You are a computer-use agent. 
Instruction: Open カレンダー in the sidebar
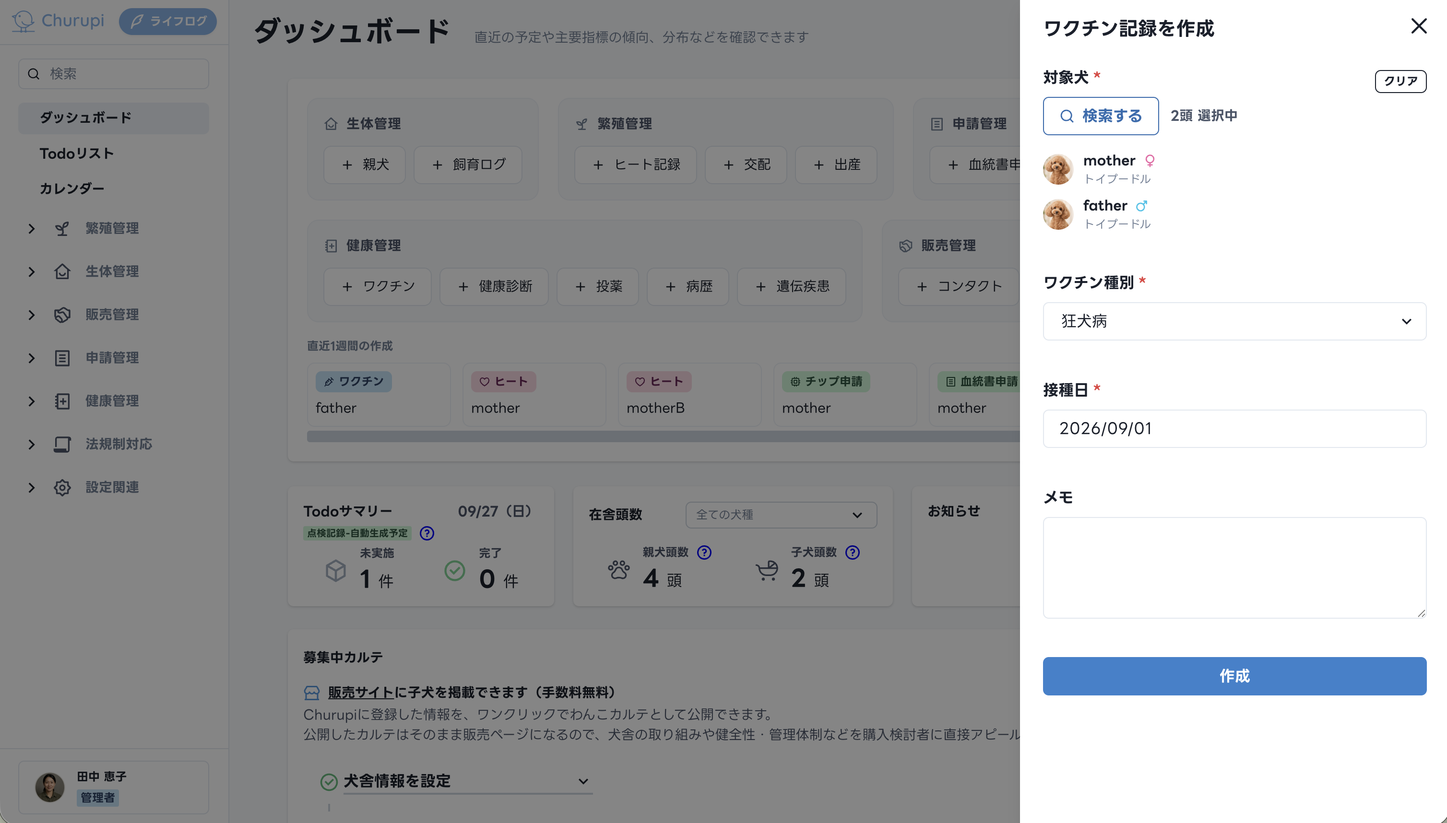coord(72,189)
